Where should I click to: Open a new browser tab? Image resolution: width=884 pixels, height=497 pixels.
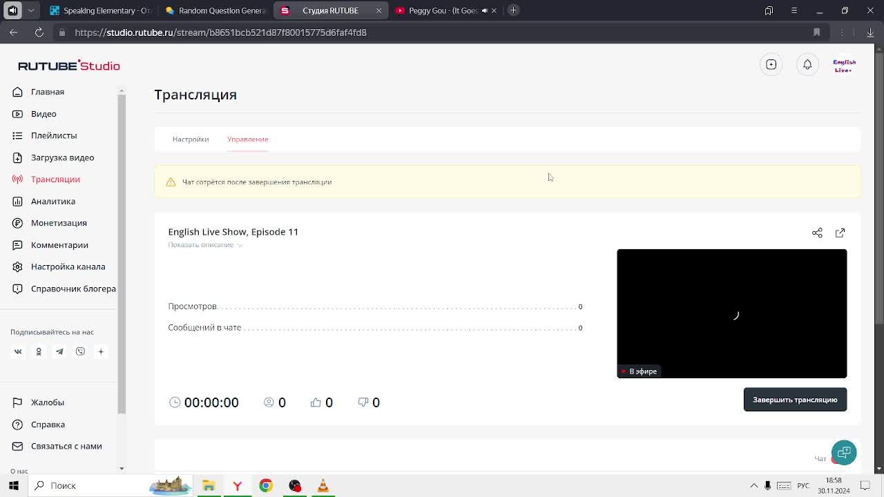513,10
